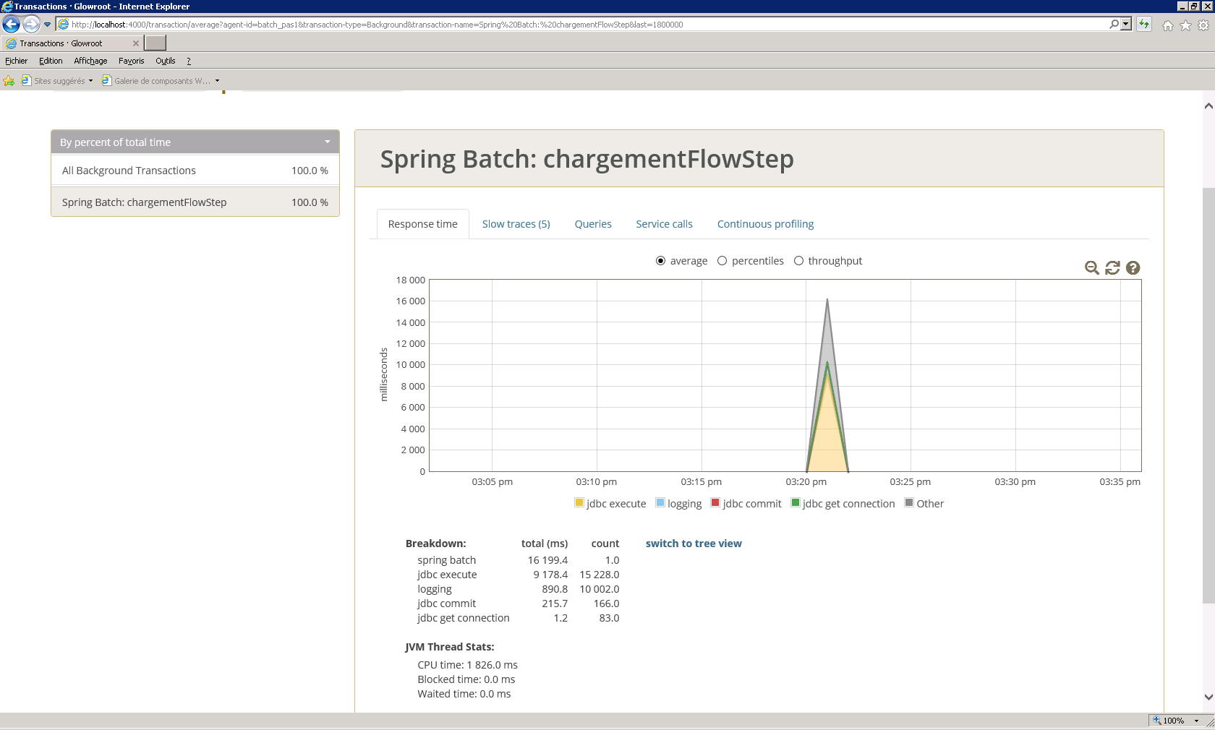Click the 'switch to tree view' link
The image size is (1215, 730).
(694, 544)
